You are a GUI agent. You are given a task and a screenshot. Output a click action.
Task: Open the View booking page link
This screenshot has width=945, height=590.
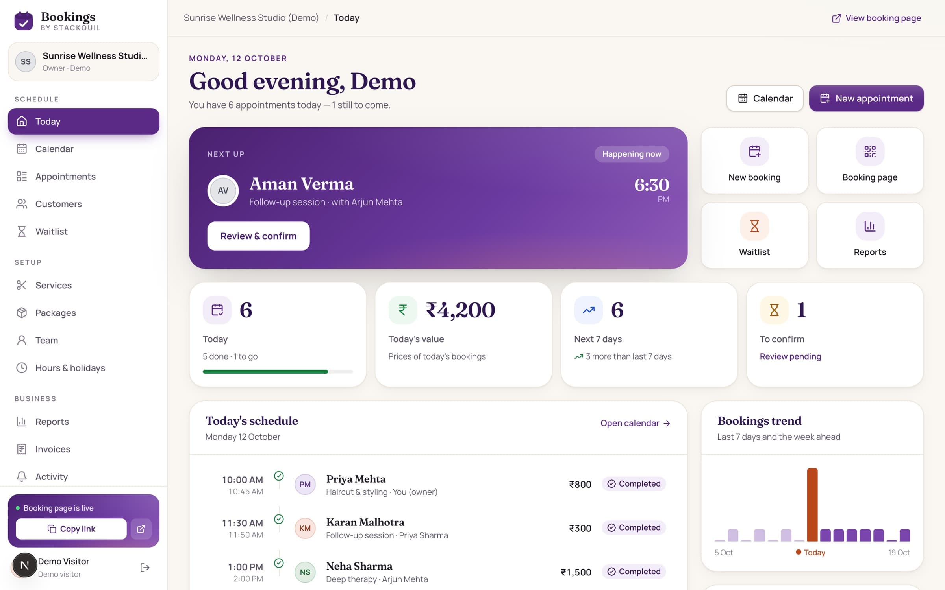tap(876, 18)
